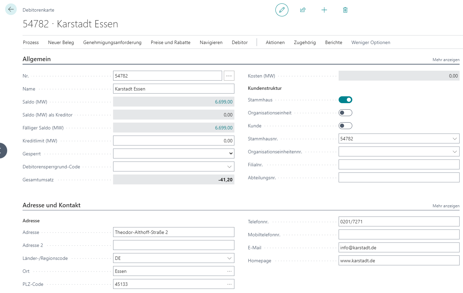
Task: Click the plus icon to create new
Action: [324, 10]
